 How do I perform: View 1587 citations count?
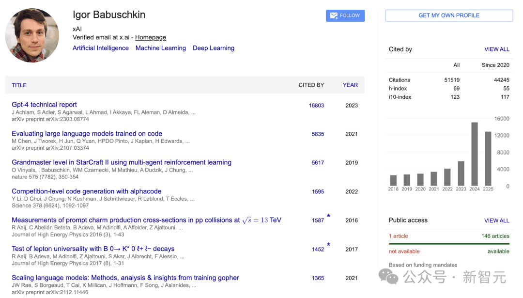point(318,220)
